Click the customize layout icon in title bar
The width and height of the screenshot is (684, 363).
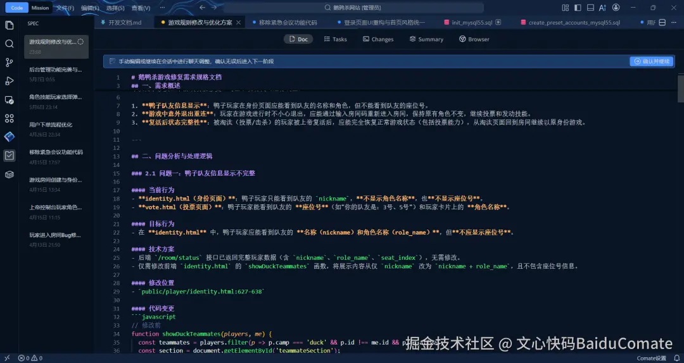pos(566,8)
